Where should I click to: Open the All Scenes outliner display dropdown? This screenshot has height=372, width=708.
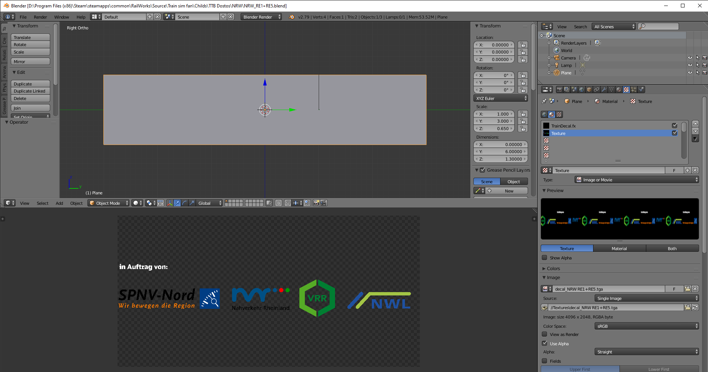(x=614, y=26)
